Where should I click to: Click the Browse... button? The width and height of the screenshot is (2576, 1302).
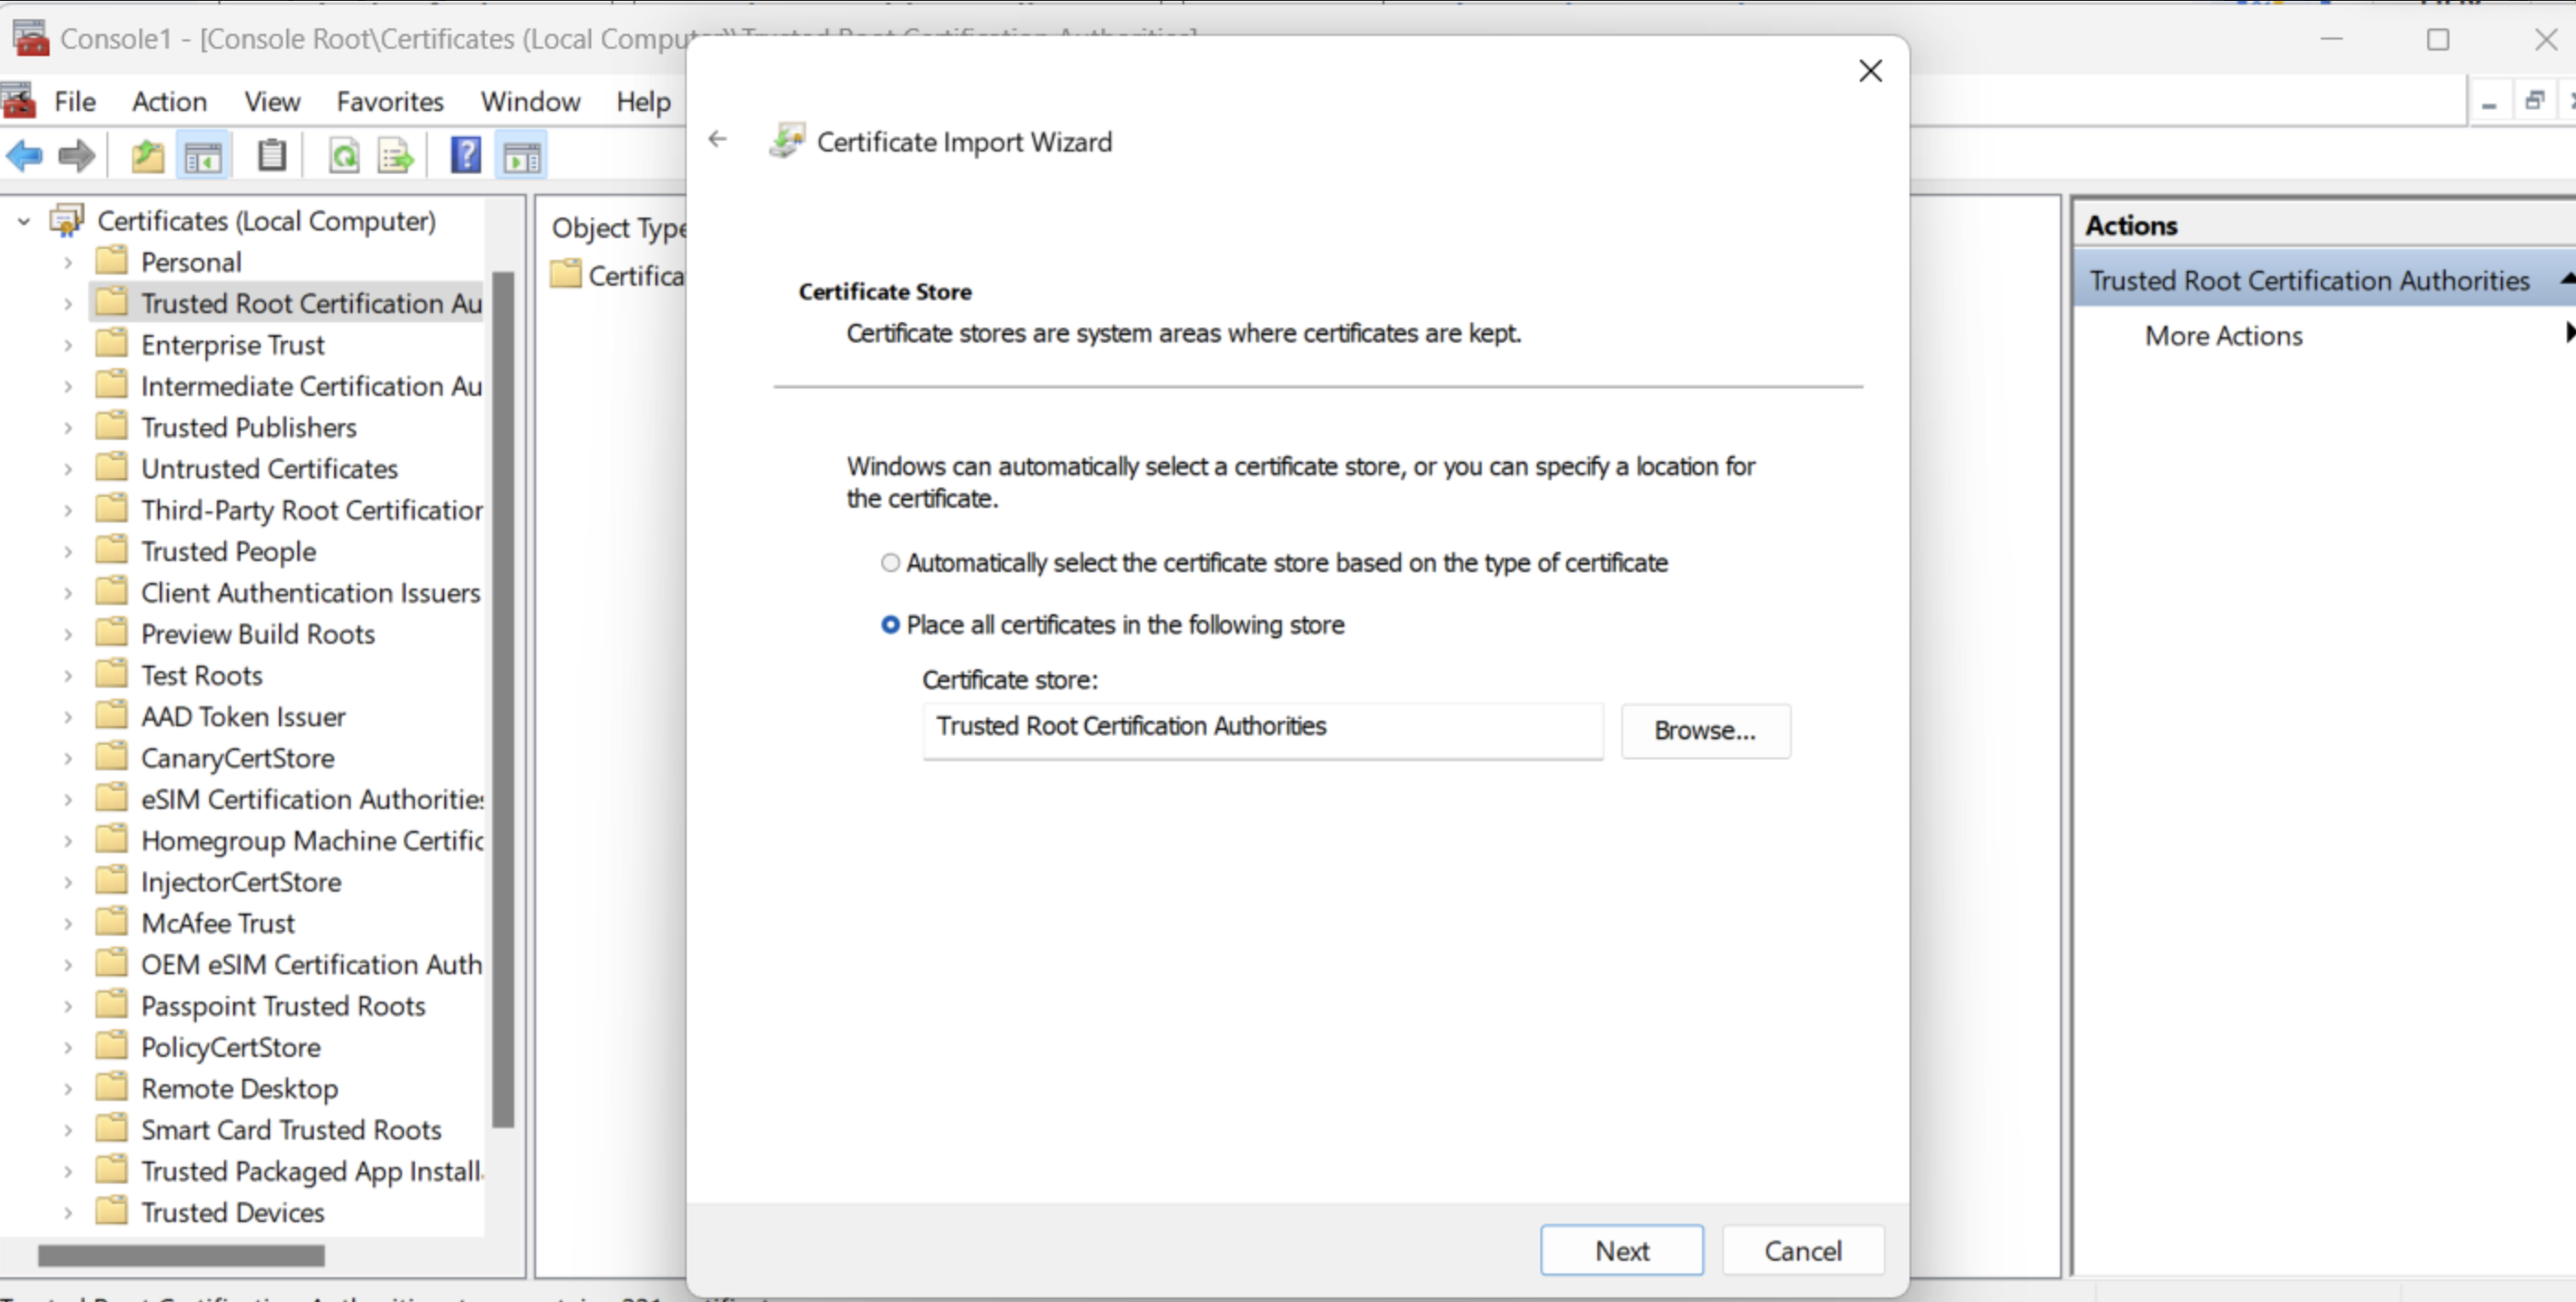click(x=1704, y=731)
